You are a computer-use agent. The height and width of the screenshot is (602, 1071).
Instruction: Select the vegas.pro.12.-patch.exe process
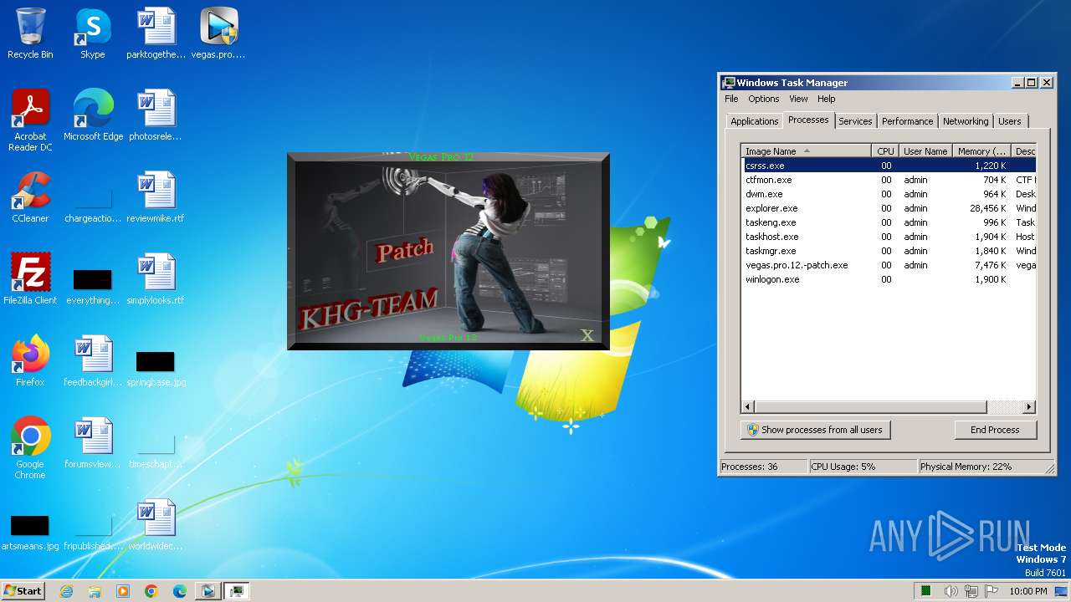(889, 265)
